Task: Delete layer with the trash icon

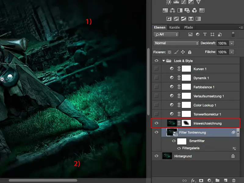Action: 234,180
